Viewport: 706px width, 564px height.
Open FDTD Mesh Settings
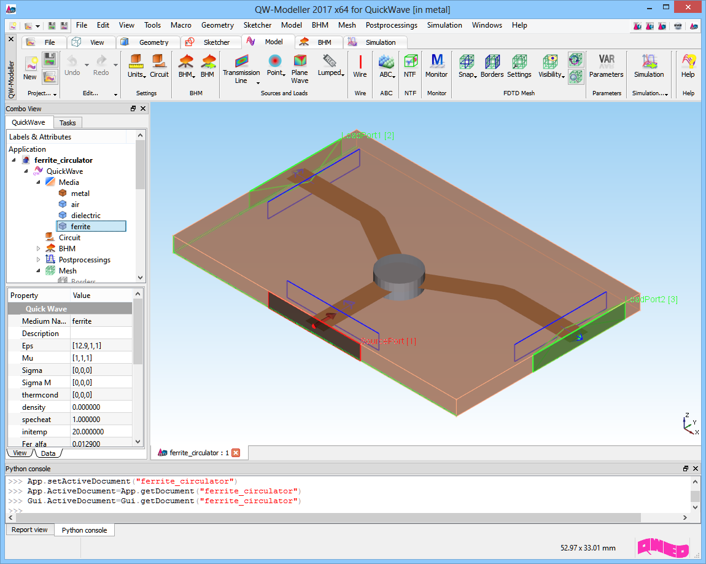point(519,66)
